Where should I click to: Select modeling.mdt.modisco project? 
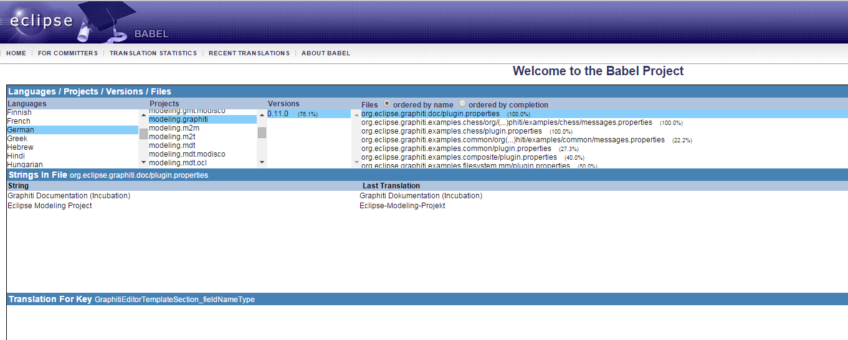pyautogui.click(x=202, y=154)
